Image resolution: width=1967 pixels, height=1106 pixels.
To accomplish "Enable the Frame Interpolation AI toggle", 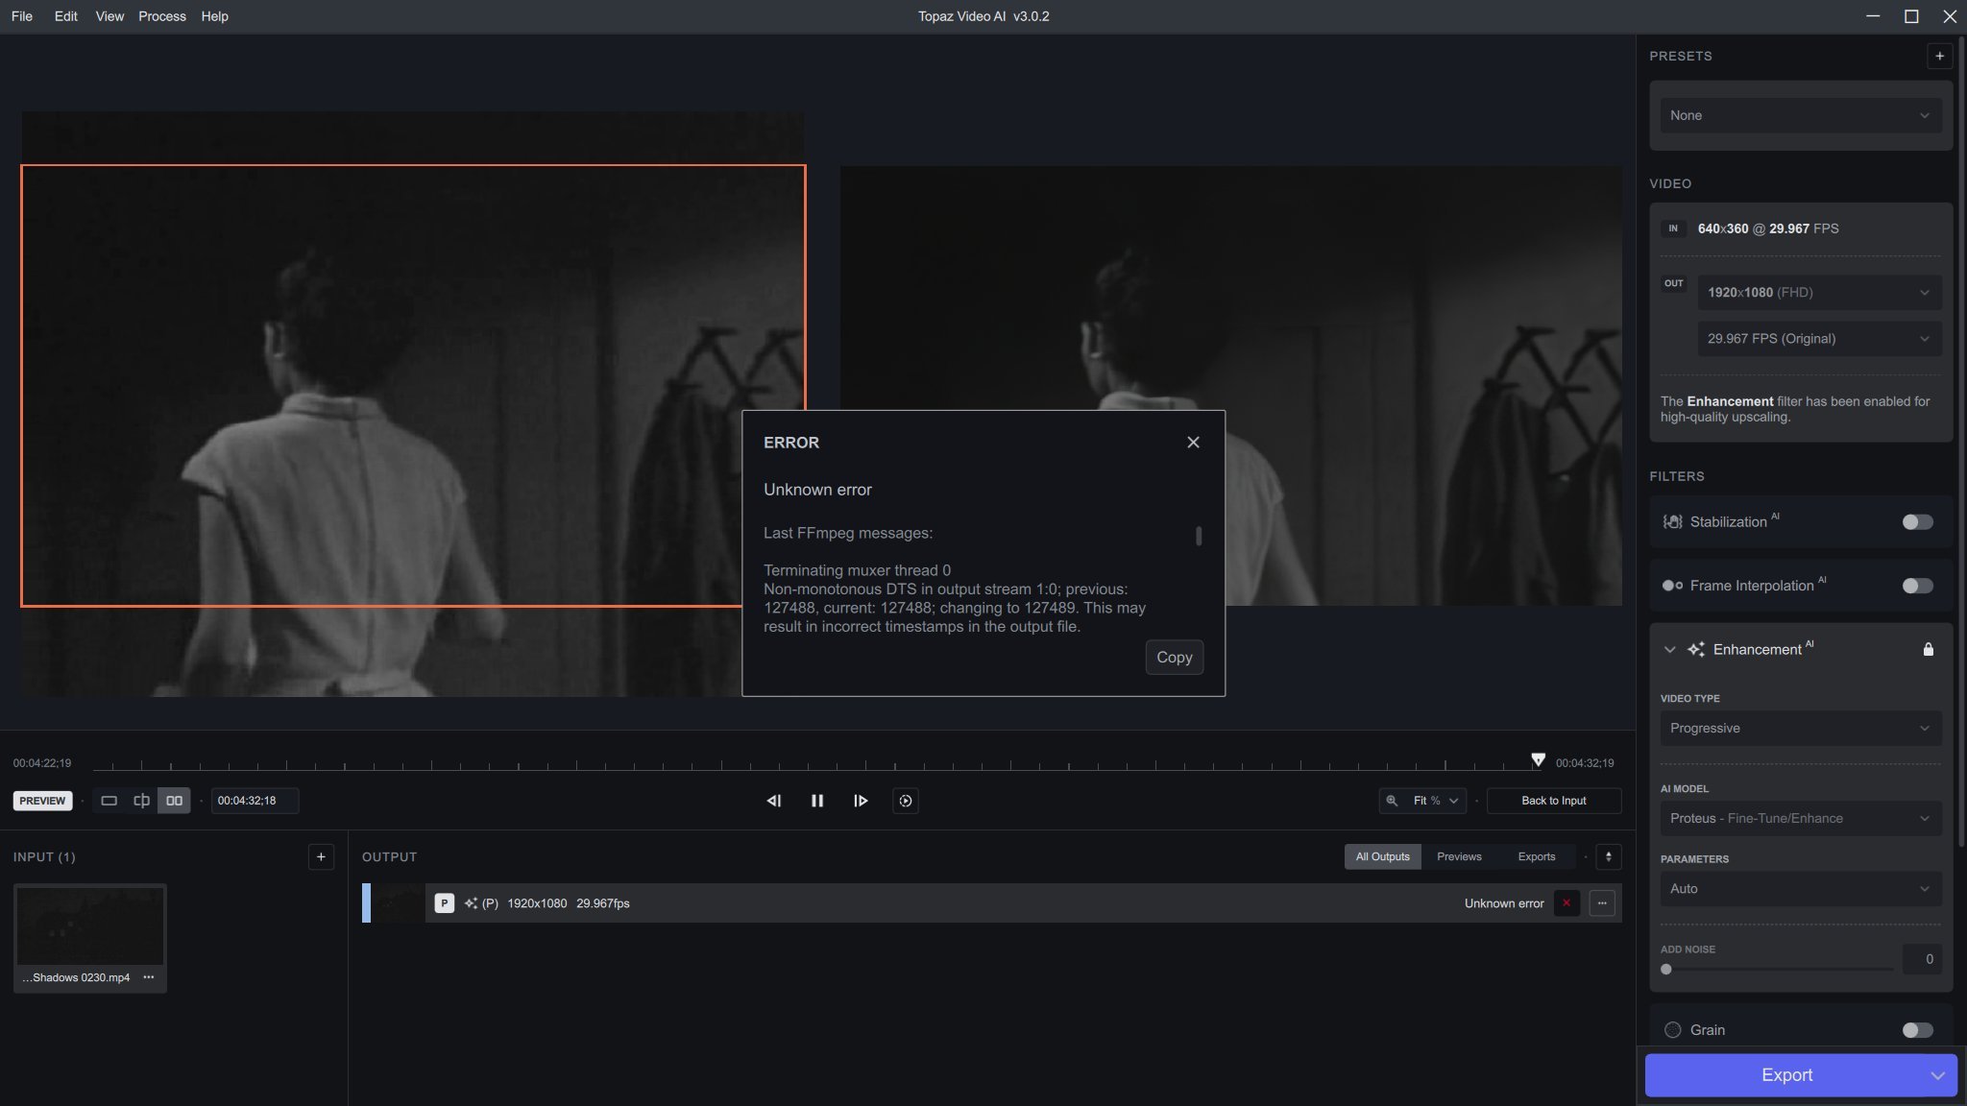I will pos(1916,586).
